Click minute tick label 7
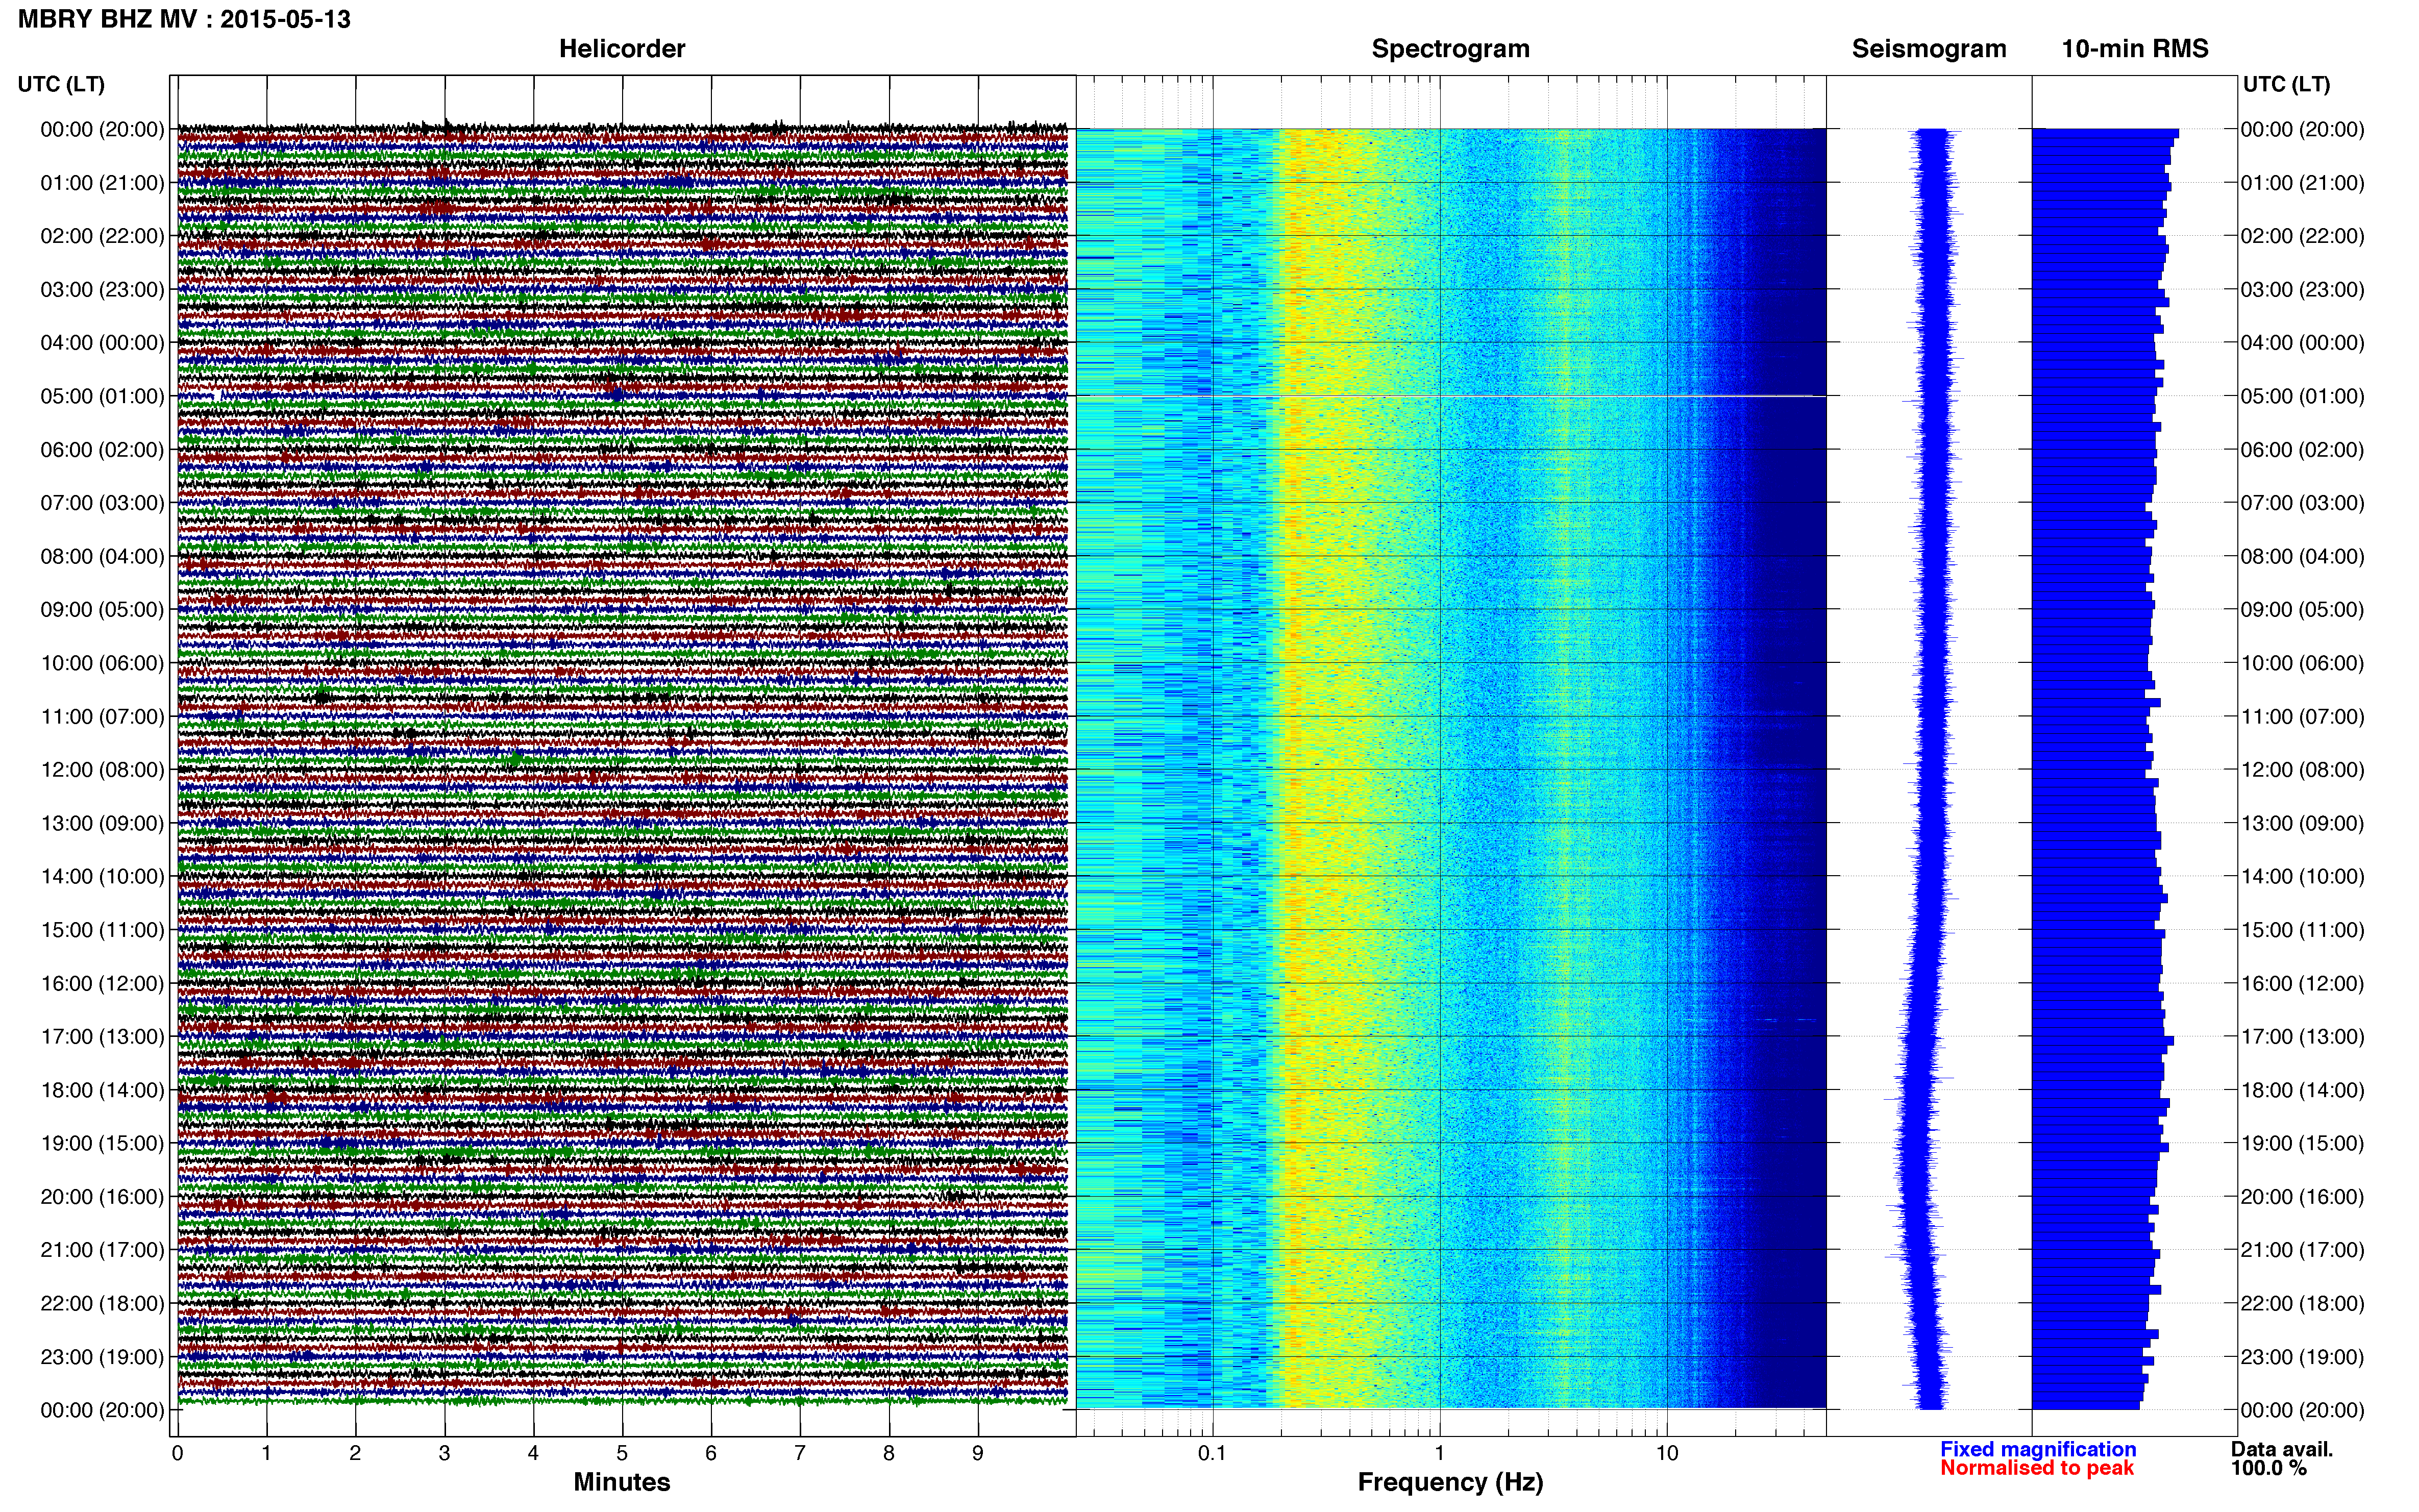 click(800, 1453)
